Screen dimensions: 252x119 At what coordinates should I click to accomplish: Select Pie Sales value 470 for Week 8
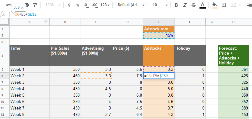coord(65,114)
